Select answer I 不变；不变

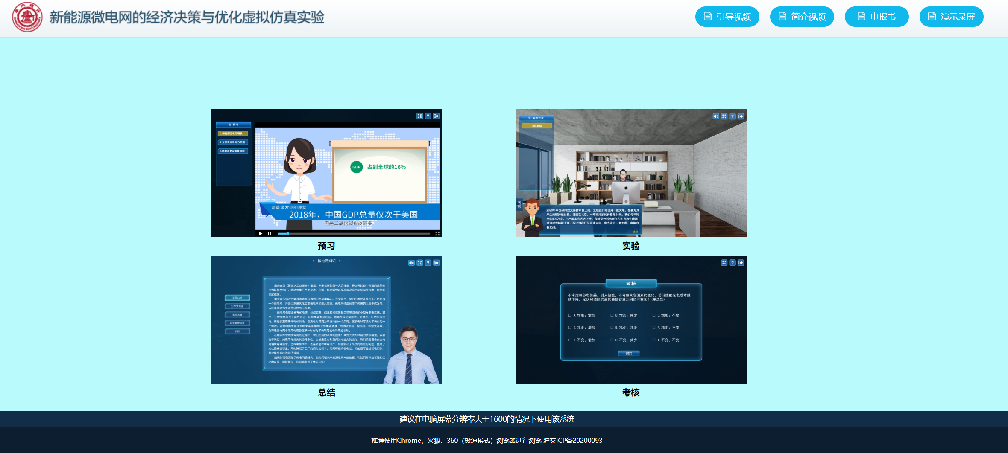pyautogui.click(x=654, y=340)
